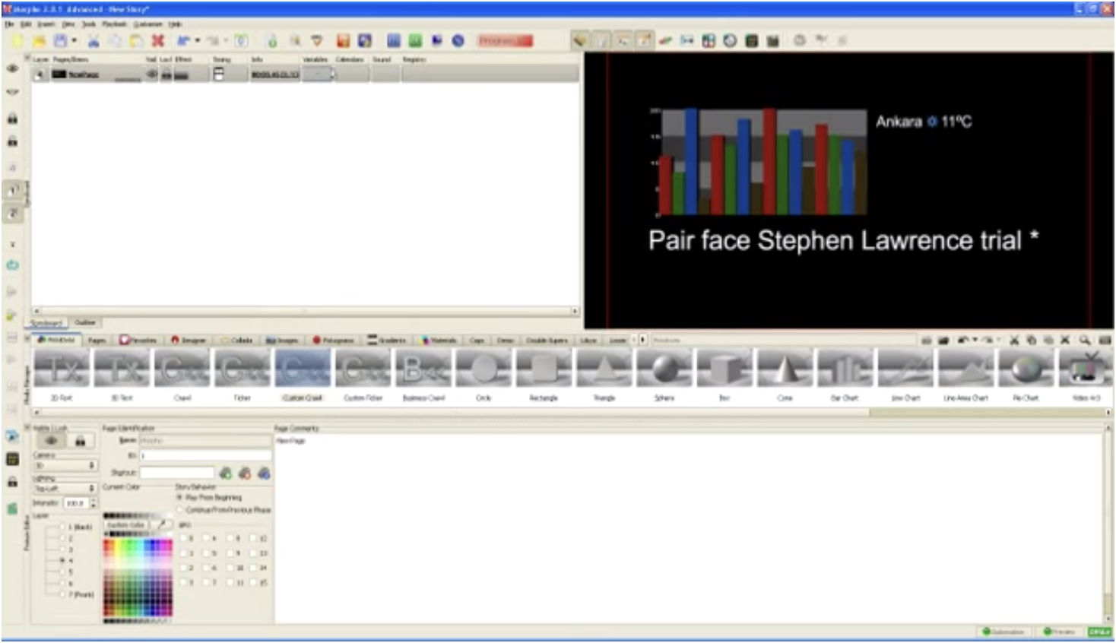Open the Lighting Top-Left dropdown

(65, 488)
